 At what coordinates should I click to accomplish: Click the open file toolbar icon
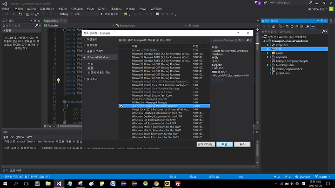tap(27, 14)
